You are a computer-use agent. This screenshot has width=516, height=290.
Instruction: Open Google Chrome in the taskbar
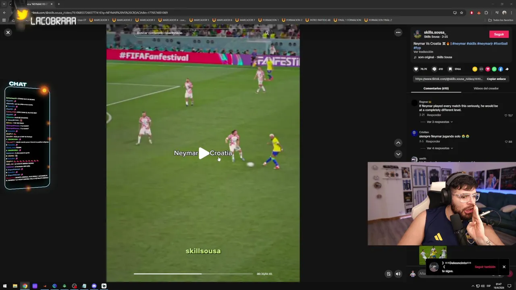coord(25,286)
